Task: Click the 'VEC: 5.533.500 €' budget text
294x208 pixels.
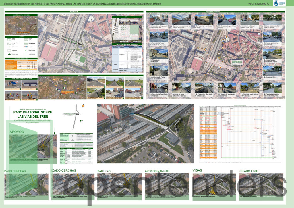Action: [x=259, y=4]
